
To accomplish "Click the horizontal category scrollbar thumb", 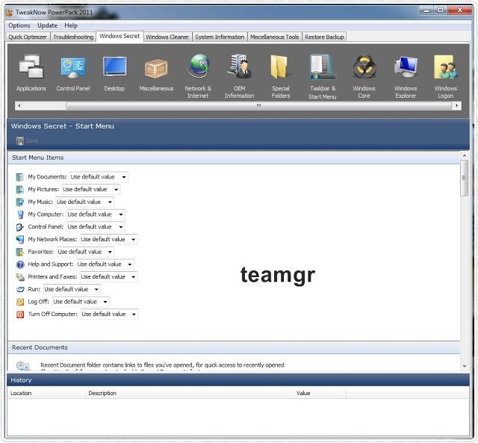I will [259, 106].
